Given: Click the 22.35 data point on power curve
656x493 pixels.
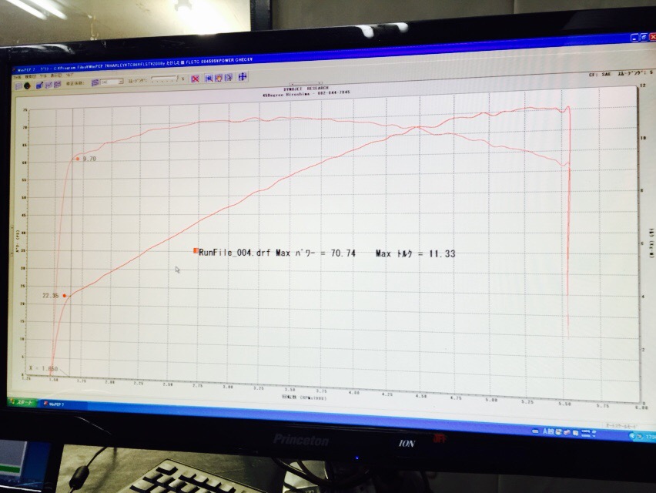Looking at the screenshot, I should pyautogui.click(x=65, y=295).
